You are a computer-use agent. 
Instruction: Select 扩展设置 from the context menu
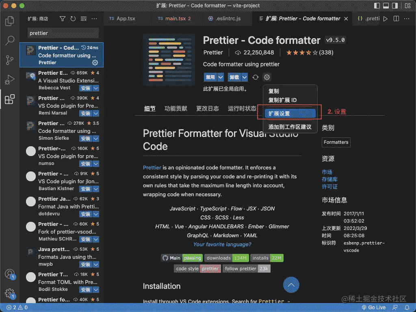[290, 114]
